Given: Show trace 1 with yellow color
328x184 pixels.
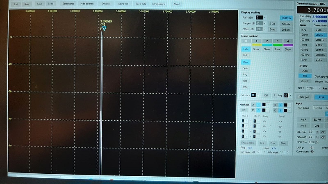Looking at the screenshot, I should point(256,49).
